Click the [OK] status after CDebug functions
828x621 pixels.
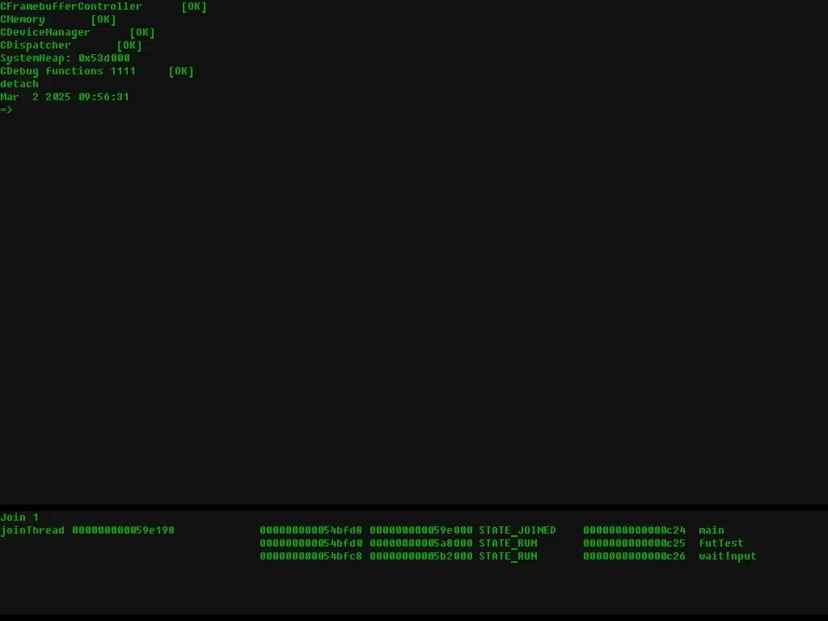click(181, 71)
